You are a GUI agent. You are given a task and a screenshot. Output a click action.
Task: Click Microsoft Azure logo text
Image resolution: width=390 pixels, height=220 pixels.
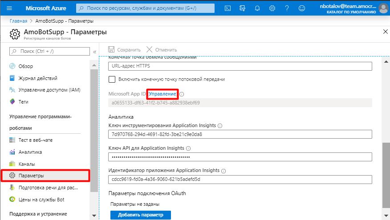[x=46, y=8]
